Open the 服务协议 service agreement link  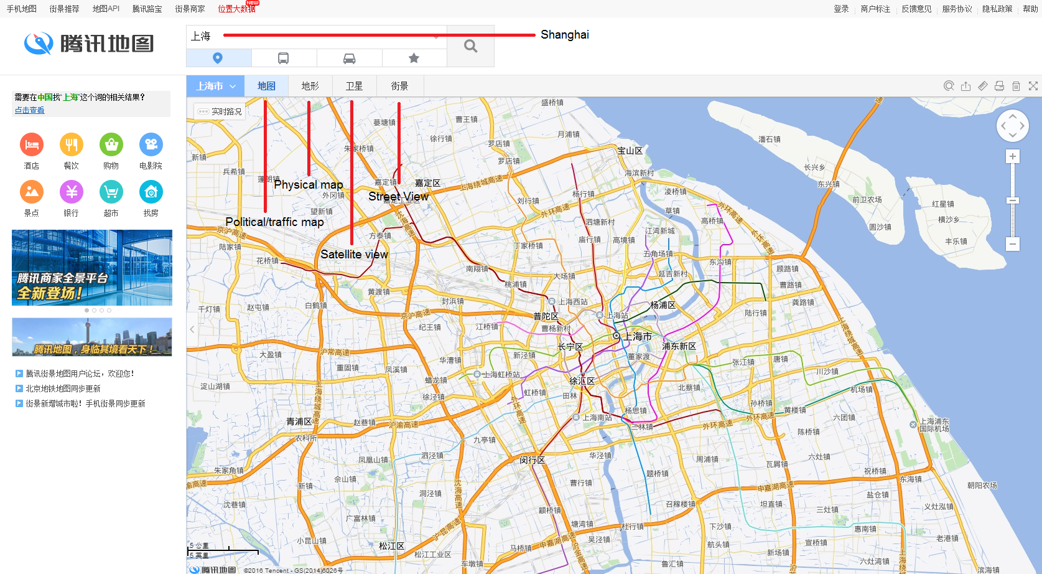point(957,9)
